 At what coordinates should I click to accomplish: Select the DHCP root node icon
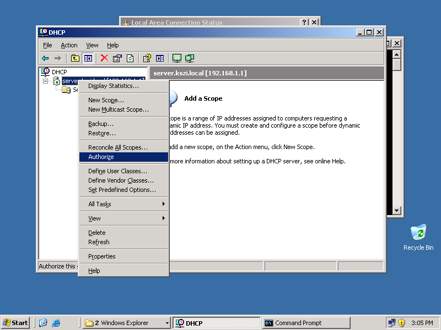[45, 72]
